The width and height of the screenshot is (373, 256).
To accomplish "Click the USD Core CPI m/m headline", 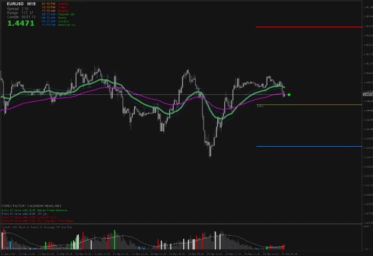I will click(29, 217).
